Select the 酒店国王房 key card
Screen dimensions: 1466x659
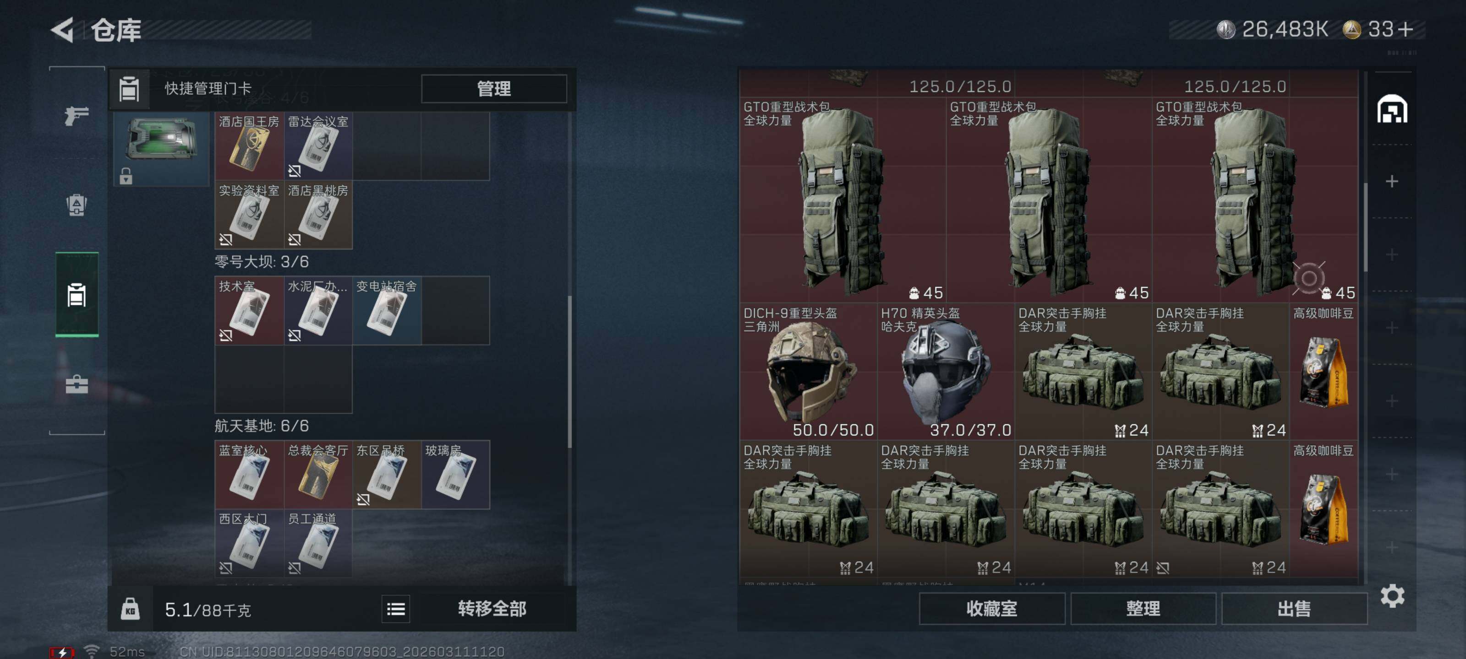coord(249,146)
